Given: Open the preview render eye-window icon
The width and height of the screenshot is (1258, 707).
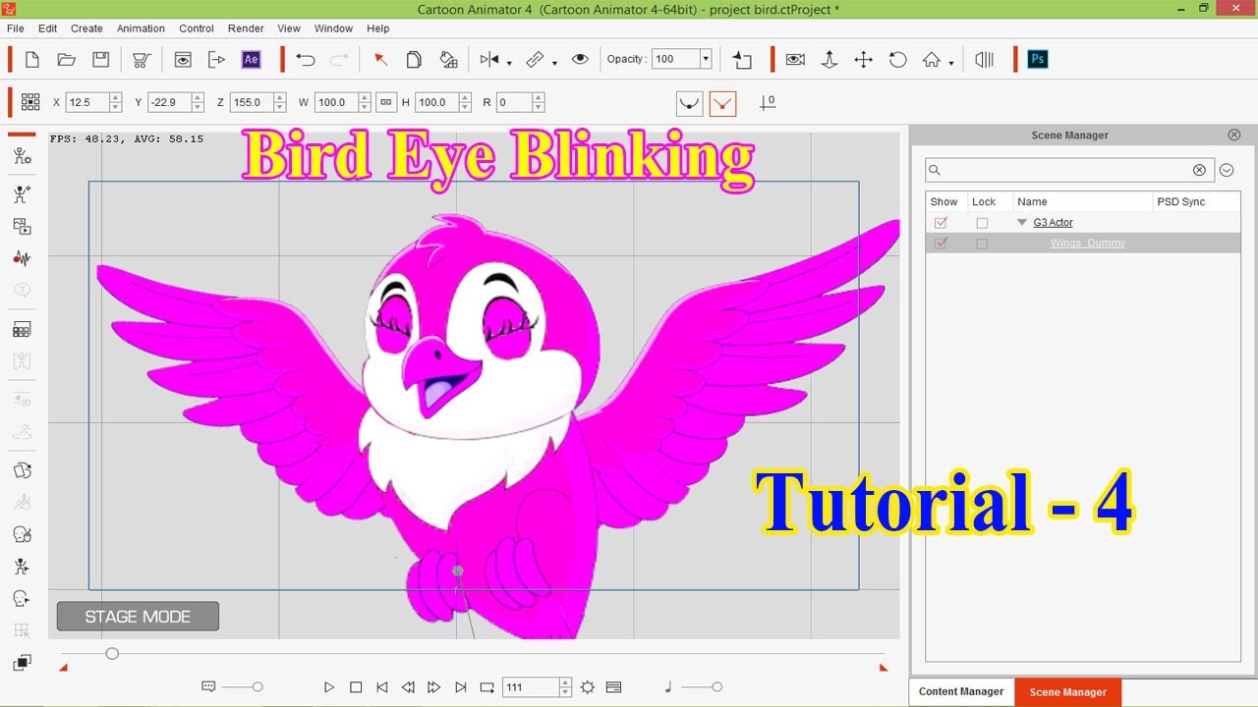Looking at the screenshot, I should coord(183,60).
